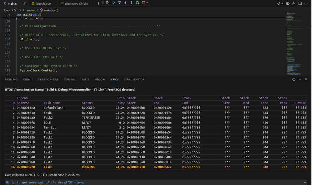Image resolution: width=312 pixels, height=185 pixels.
Task: Click address 0x20003e20 of the running task
Action: tap(26, 167)
